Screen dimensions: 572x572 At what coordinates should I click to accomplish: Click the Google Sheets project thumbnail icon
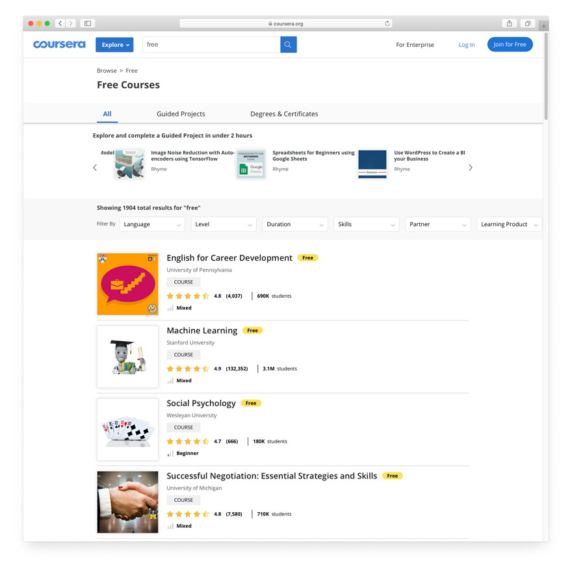[250, 164]
